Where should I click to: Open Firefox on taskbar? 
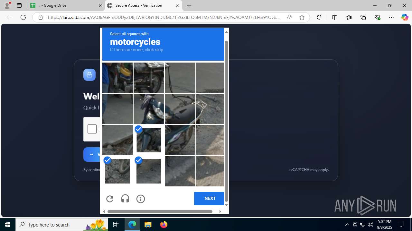pyautogui.click(x=164, y=225)
